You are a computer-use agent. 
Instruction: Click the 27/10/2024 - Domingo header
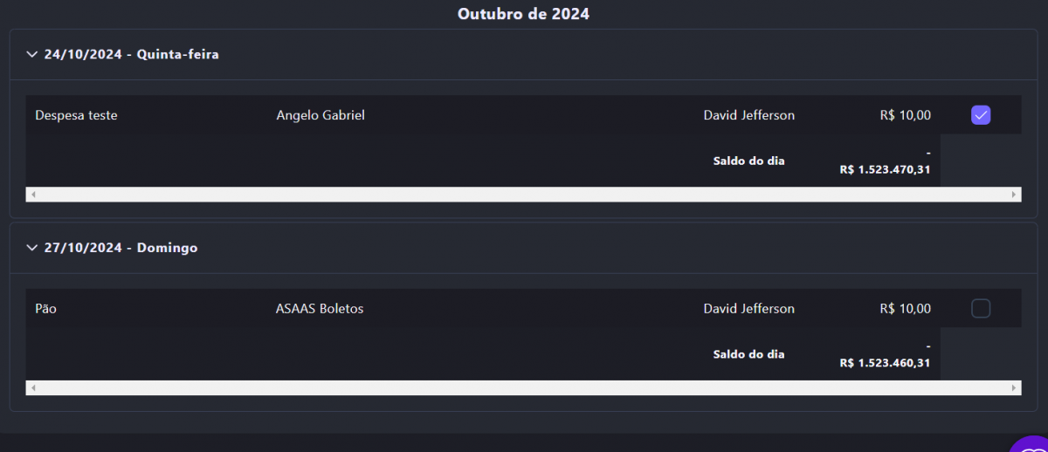click(x=121, y=249)
